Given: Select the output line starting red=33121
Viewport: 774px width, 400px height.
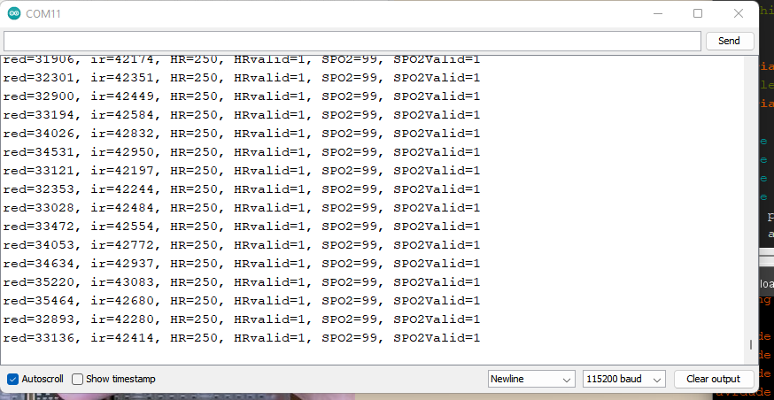Looking at the screenshot, I should tap(242, 171).
